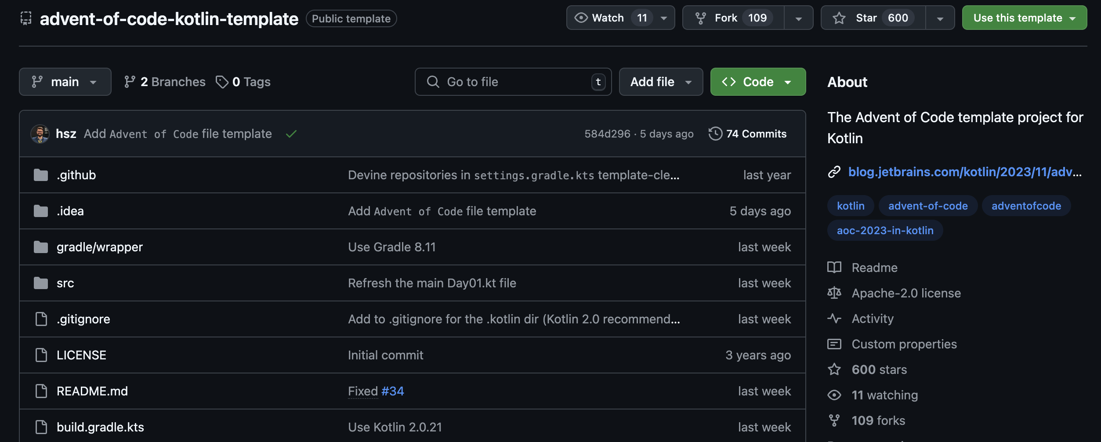Select the advent-of-code topic tag
Image resolution: width=1101 pixels, height=442 pixels.
click(x=928, y=206)
